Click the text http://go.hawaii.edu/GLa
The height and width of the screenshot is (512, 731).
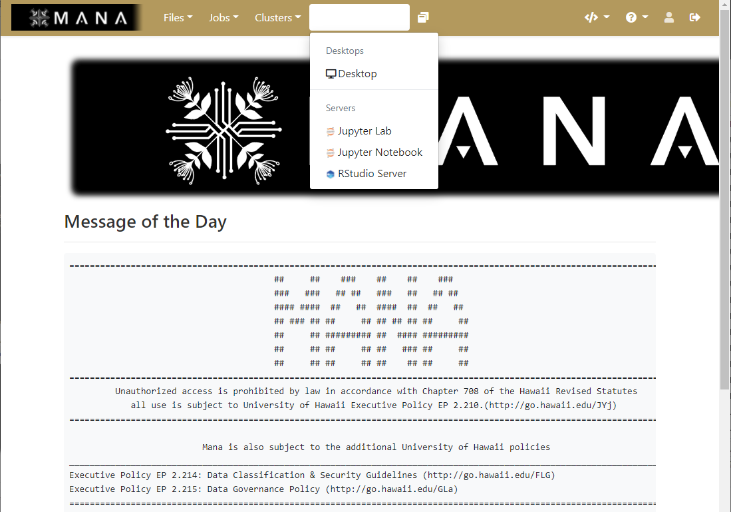pyautogui.click(x=392, y=489)
